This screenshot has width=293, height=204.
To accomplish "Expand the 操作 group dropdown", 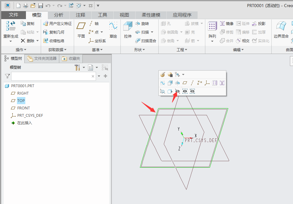I will (x=21, y=50).
